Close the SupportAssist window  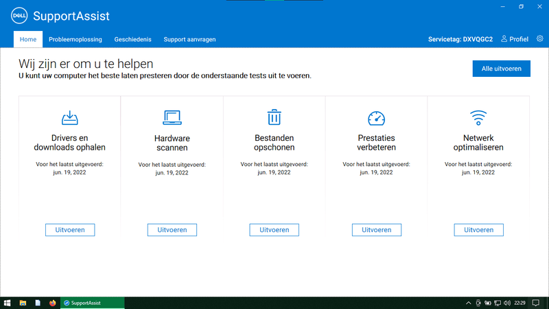point(539,7)
